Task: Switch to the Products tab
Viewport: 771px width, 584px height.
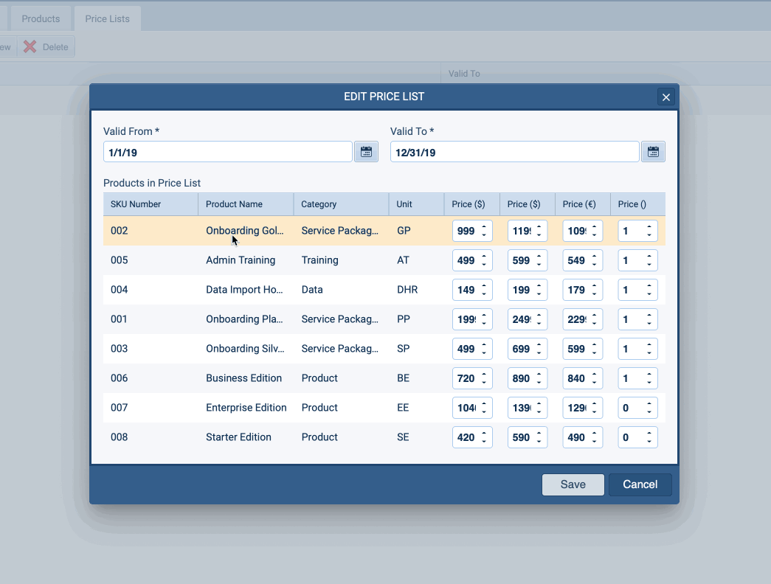Action: click(41, 18)
